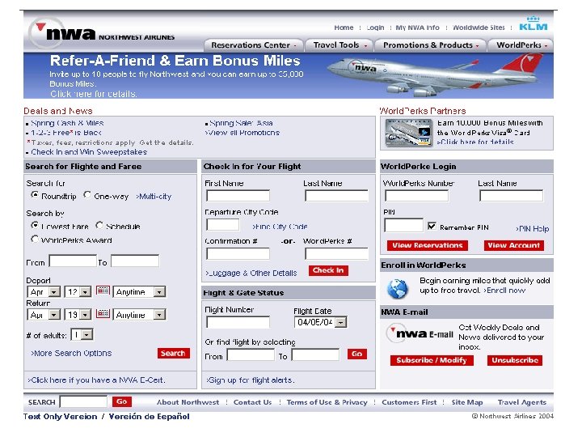The height and width of the screenshot is (437, 582).
Task: Open the Depart month dropdown
Action: tap(44, 292)
